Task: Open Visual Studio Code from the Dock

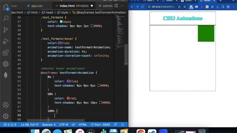Action: tap(152, 131)
